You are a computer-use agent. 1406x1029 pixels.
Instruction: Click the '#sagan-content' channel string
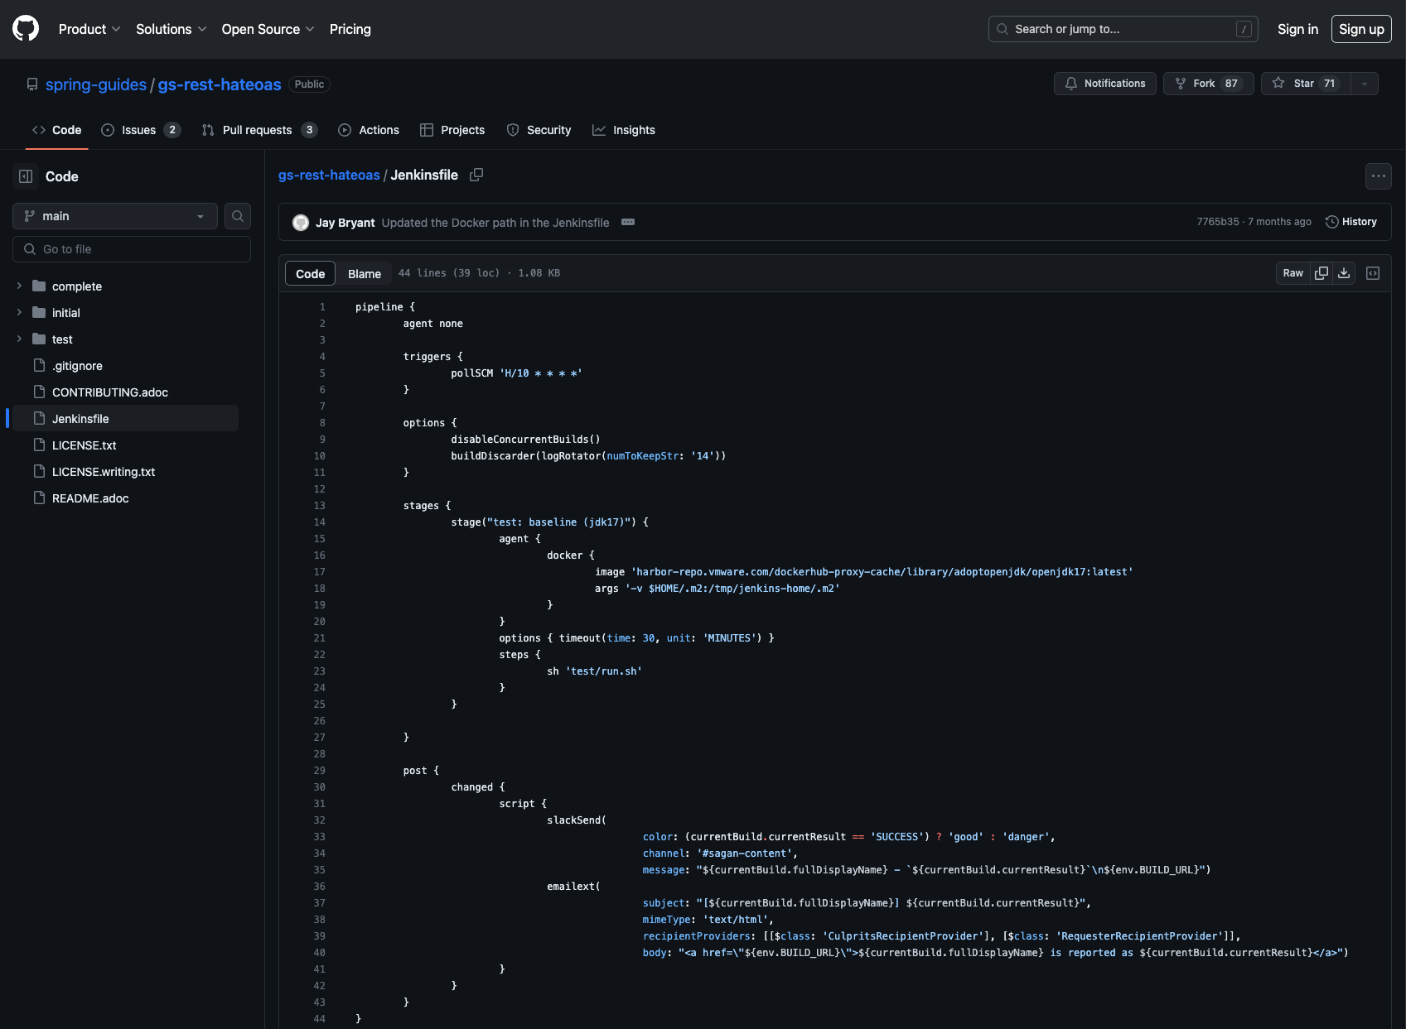point(745,853)
